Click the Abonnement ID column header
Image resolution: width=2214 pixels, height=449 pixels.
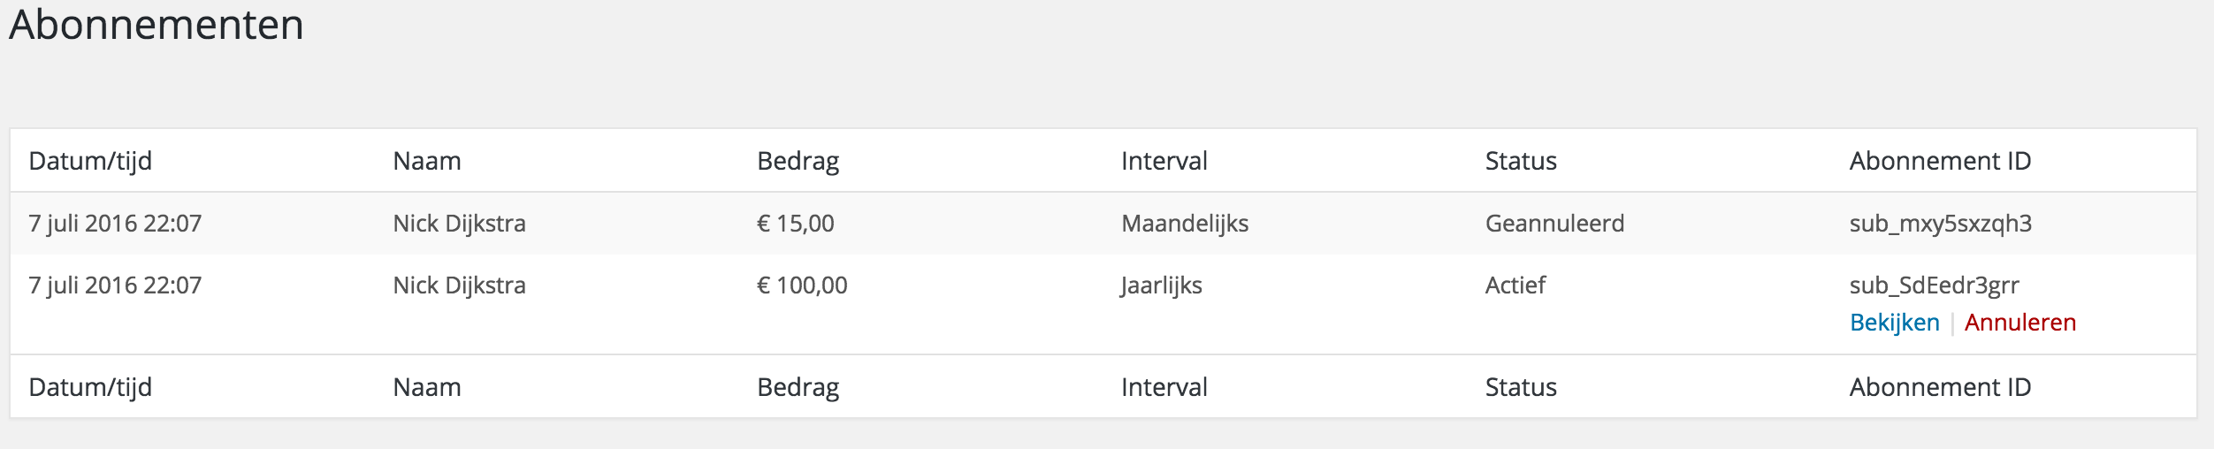click(1940, 161)
